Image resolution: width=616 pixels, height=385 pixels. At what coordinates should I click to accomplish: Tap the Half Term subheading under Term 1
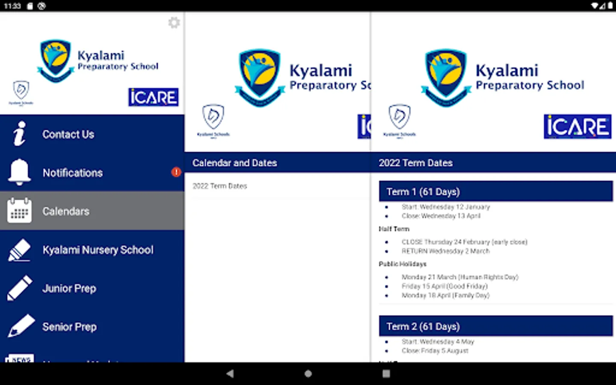394,229
